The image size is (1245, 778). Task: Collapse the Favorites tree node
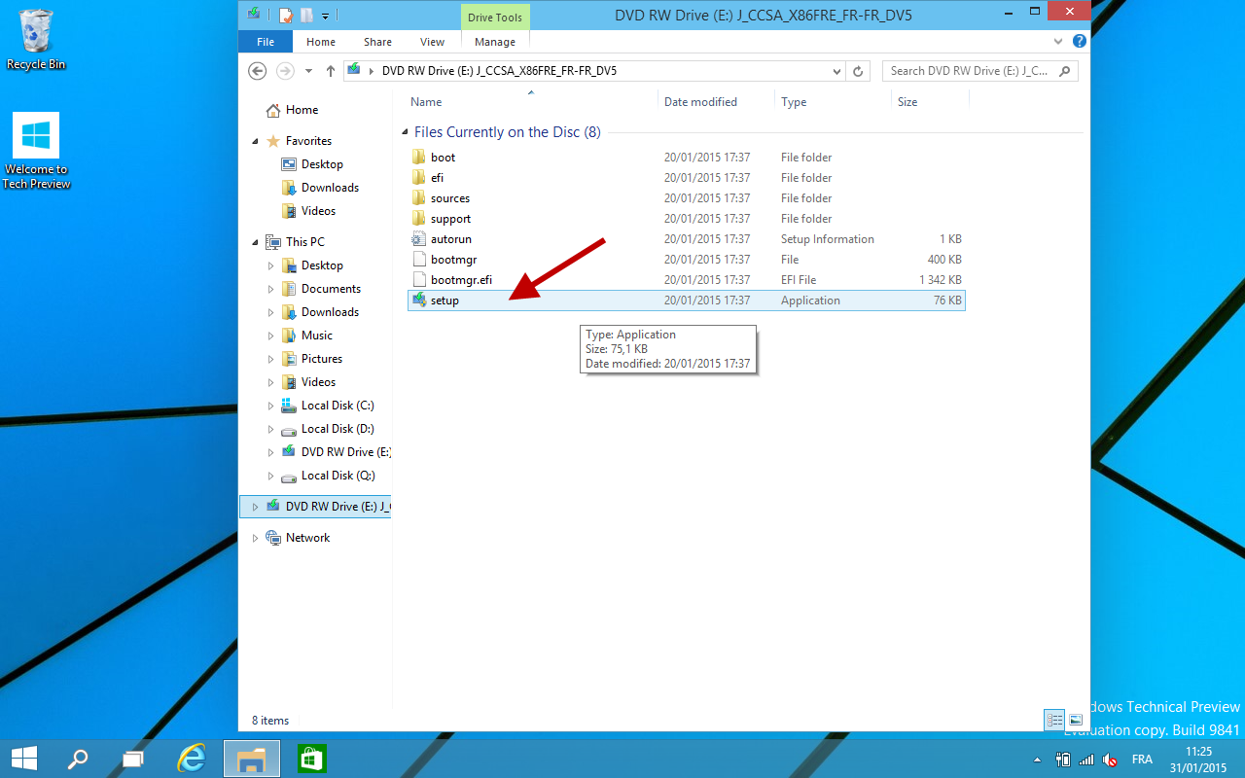[255, 141]
